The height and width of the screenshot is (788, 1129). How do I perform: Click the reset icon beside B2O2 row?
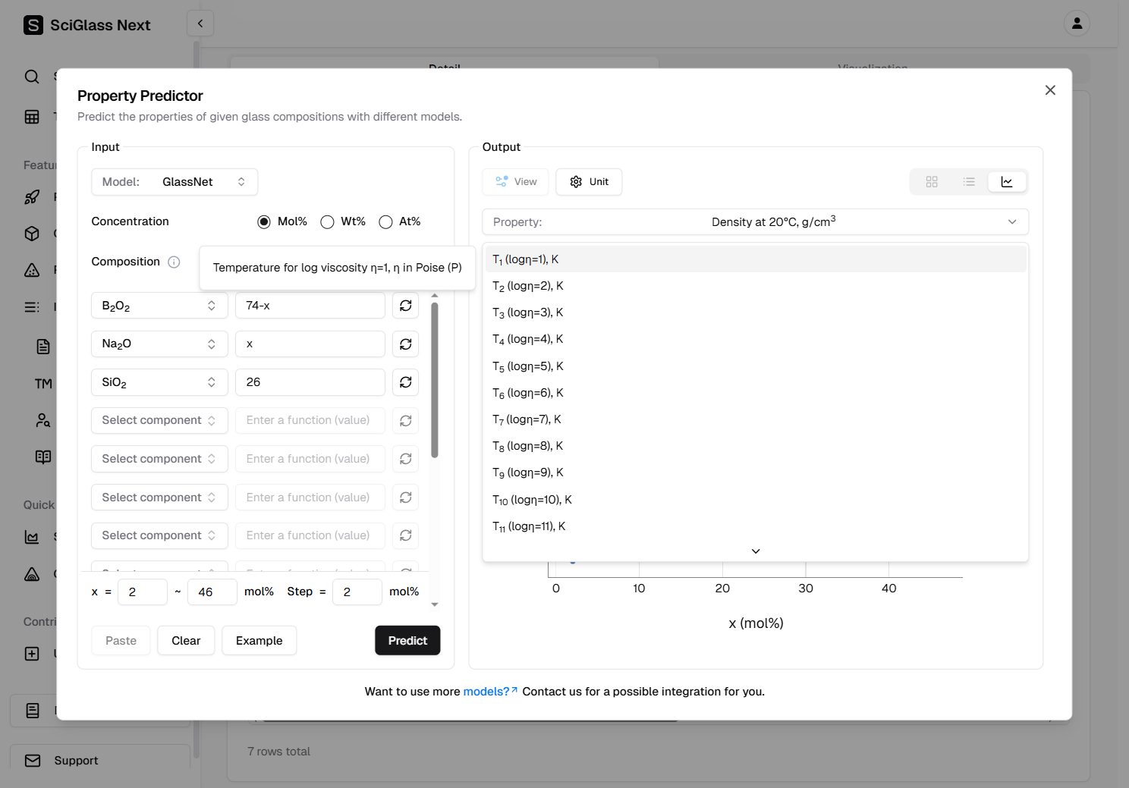click(x=406, y=306)
